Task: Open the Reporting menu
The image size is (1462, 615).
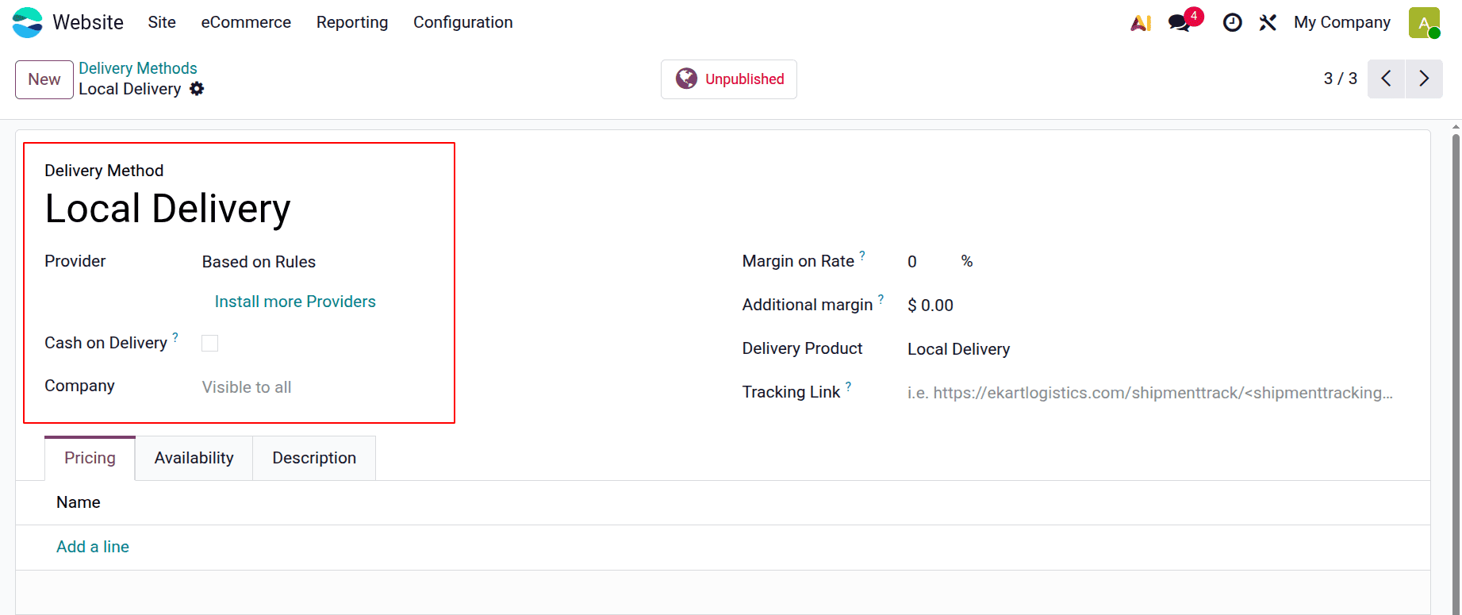Action: (x=352, y=22)
